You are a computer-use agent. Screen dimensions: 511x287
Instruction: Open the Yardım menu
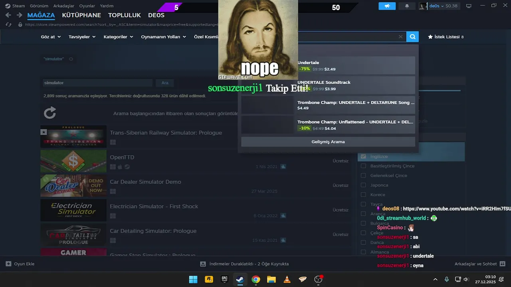click(x=107, y=6)
